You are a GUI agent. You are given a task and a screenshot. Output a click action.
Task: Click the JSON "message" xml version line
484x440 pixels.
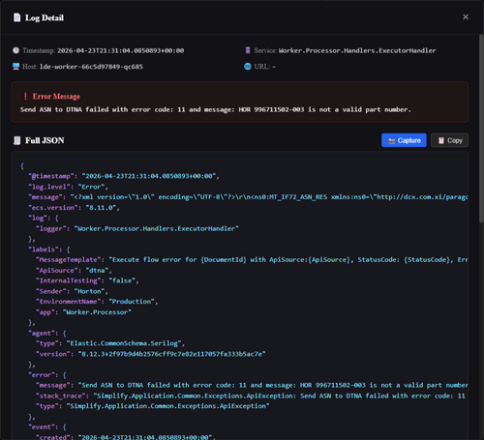[x=248, y=197]
